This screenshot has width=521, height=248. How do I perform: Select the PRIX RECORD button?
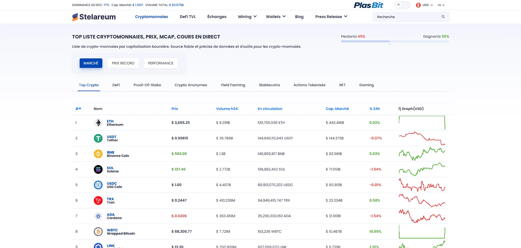pos(123,63)
